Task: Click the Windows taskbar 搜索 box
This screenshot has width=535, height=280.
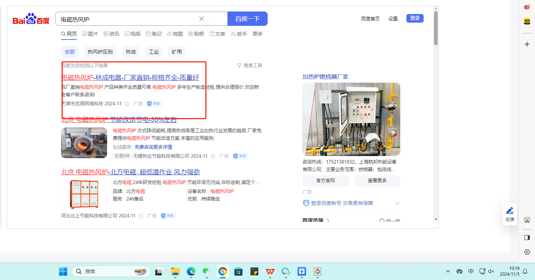Action: coord(112,271)
